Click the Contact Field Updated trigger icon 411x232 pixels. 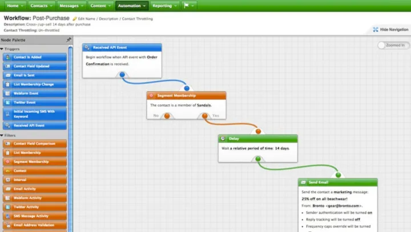tap(8, 66)
